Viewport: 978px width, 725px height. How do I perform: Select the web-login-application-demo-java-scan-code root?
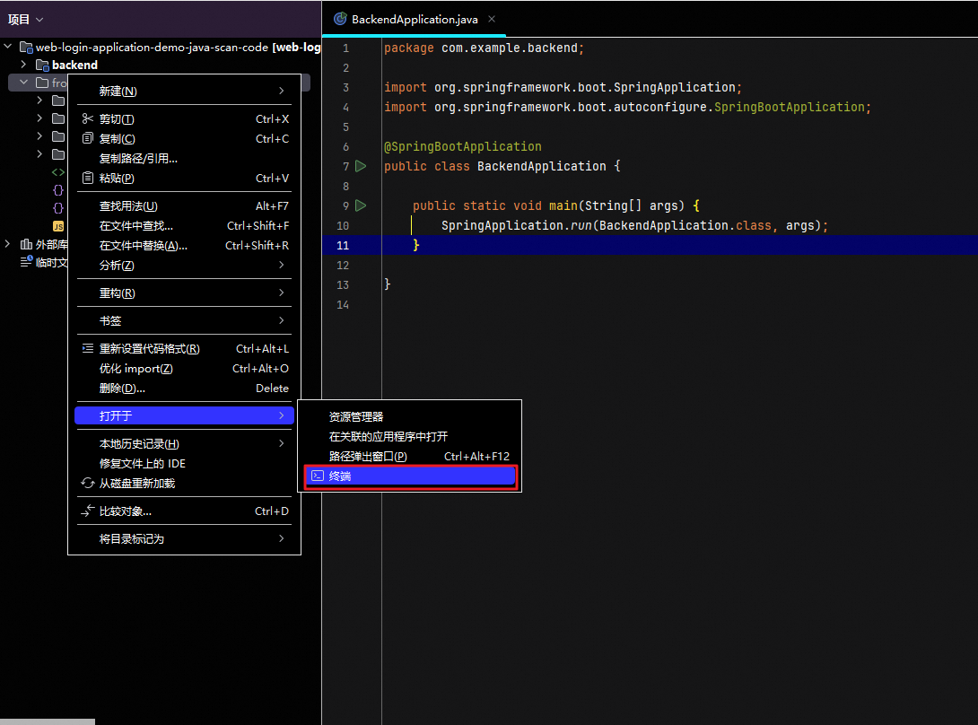point(153,47)
